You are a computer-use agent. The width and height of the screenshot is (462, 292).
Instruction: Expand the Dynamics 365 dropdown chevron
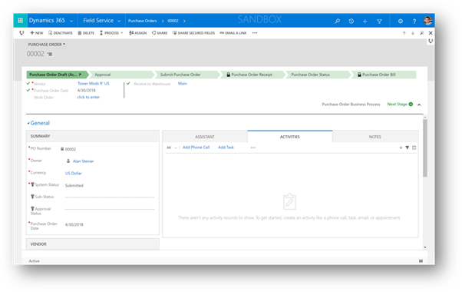(71, 21)
